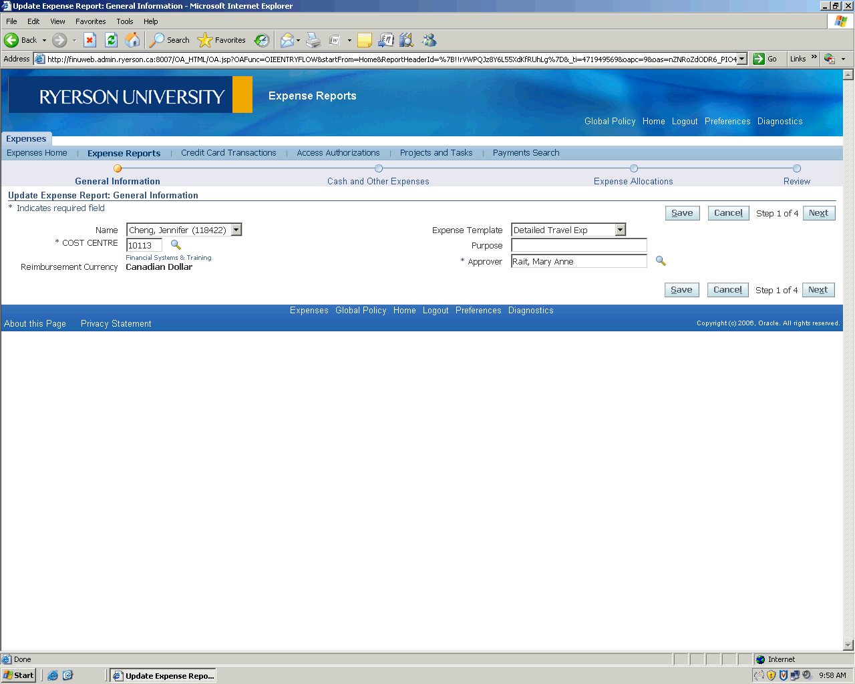The image size is (855, 684).
Task: Click the Windows Start button
Action: tap(19, 675)
